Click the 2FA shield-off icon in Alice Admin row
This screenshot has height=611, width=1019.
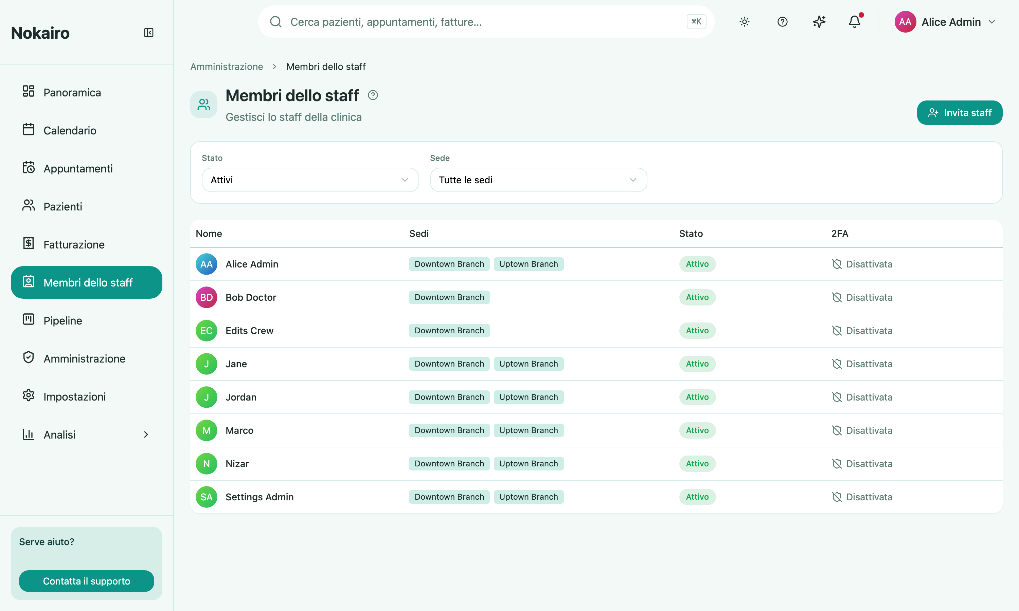point(837,264)
